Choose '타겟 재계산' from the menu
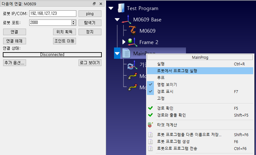Image resolution: width=256 pixels, height=155 pixels. (x=200, y=125)
